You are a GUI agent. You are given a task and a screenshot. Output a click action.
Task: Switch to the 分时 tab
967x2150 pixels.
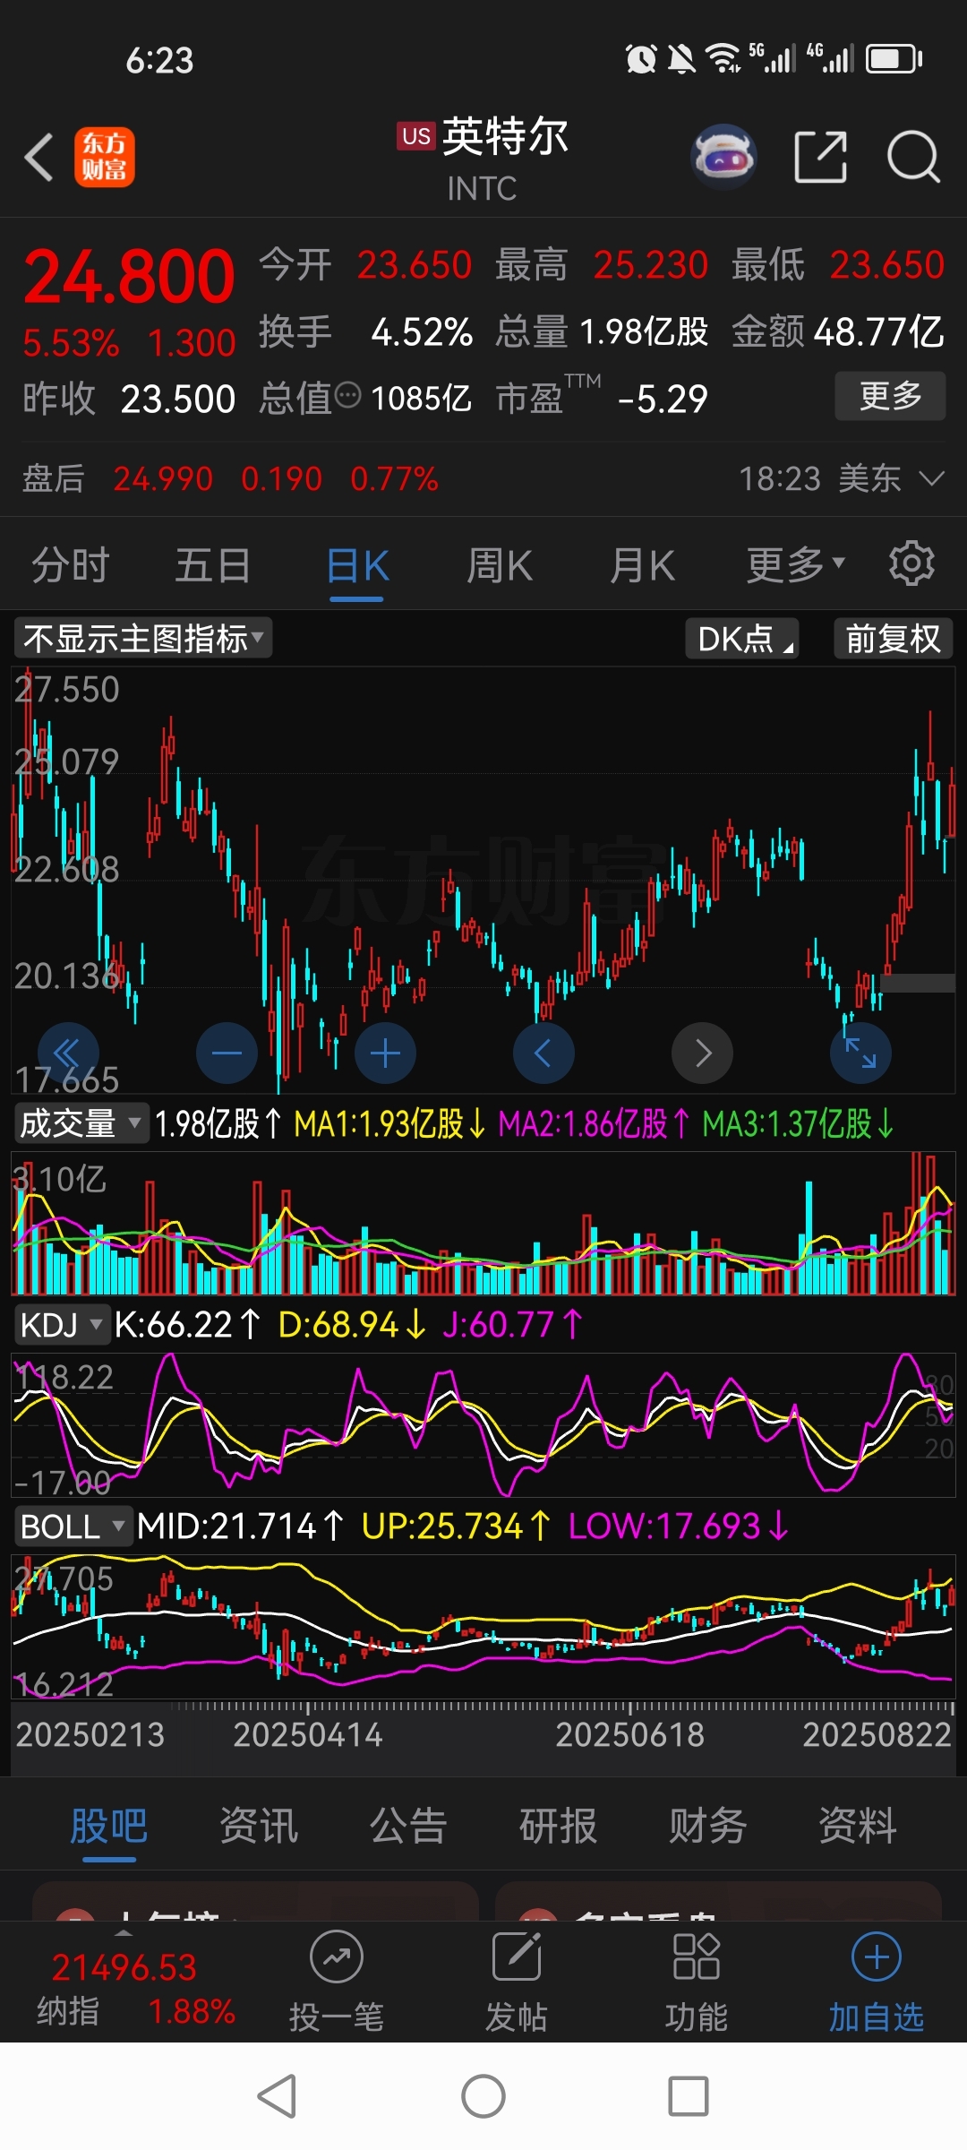coord(71,565)
